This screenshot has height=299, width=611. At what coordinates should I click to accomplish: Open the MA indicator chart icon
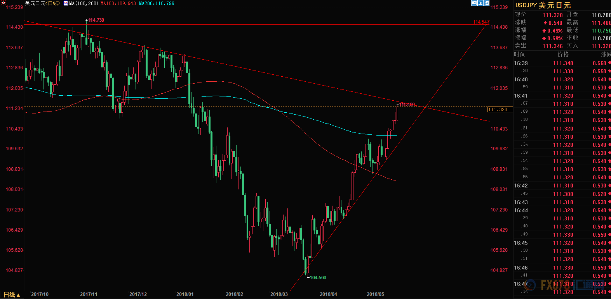[66, 3]
